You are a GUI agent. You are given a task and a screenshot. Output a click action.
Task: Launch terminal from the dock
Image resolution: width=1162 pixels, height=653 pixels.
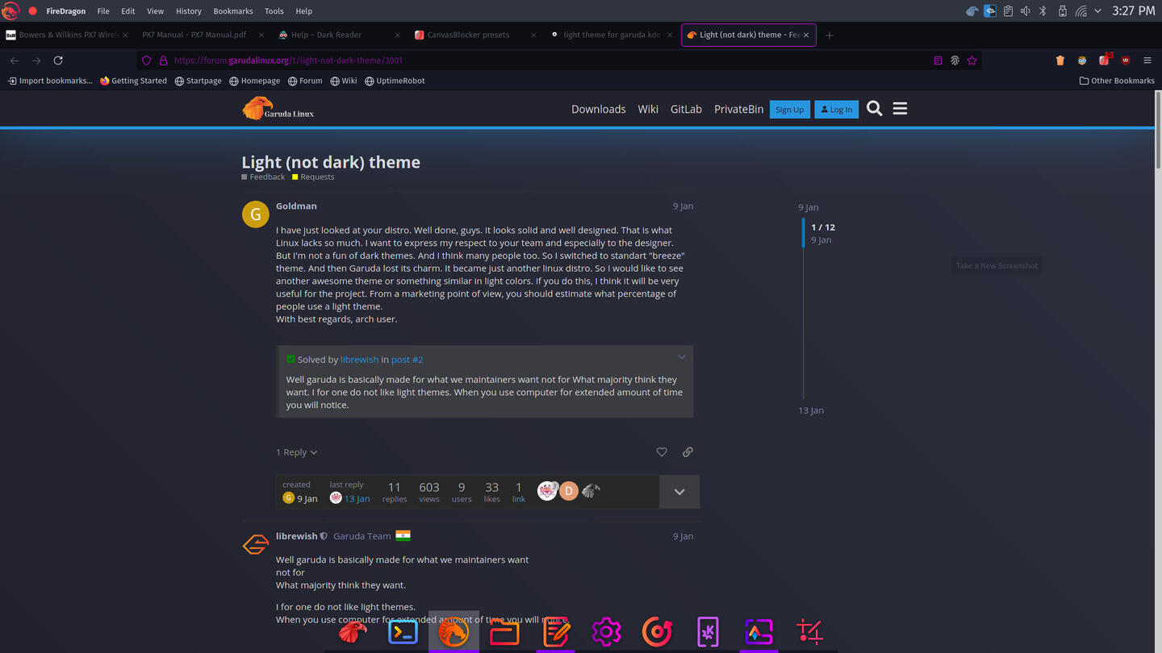point(403,632)
